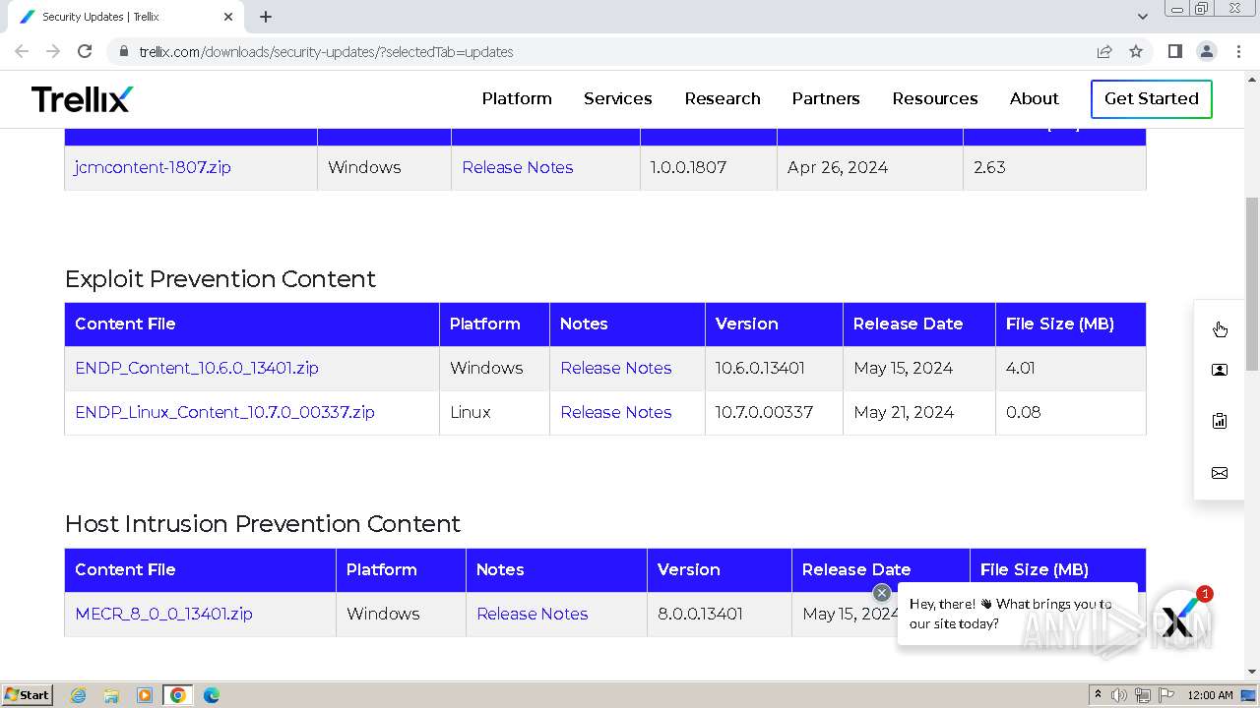
Task: Open Release Notes for ENDP_Content Windows
Action: click(616, 368)
